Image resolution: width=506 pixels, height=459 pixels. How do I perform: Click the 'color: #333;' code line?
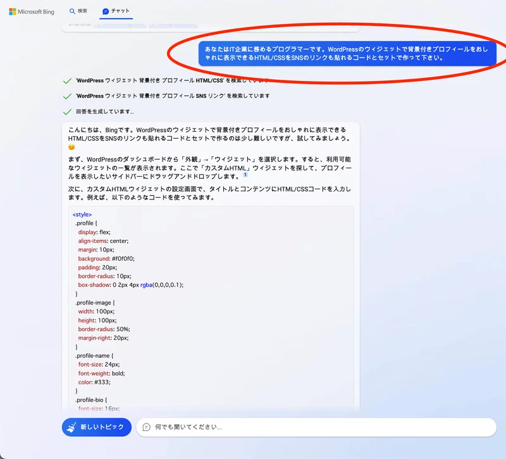coord(94,382)
